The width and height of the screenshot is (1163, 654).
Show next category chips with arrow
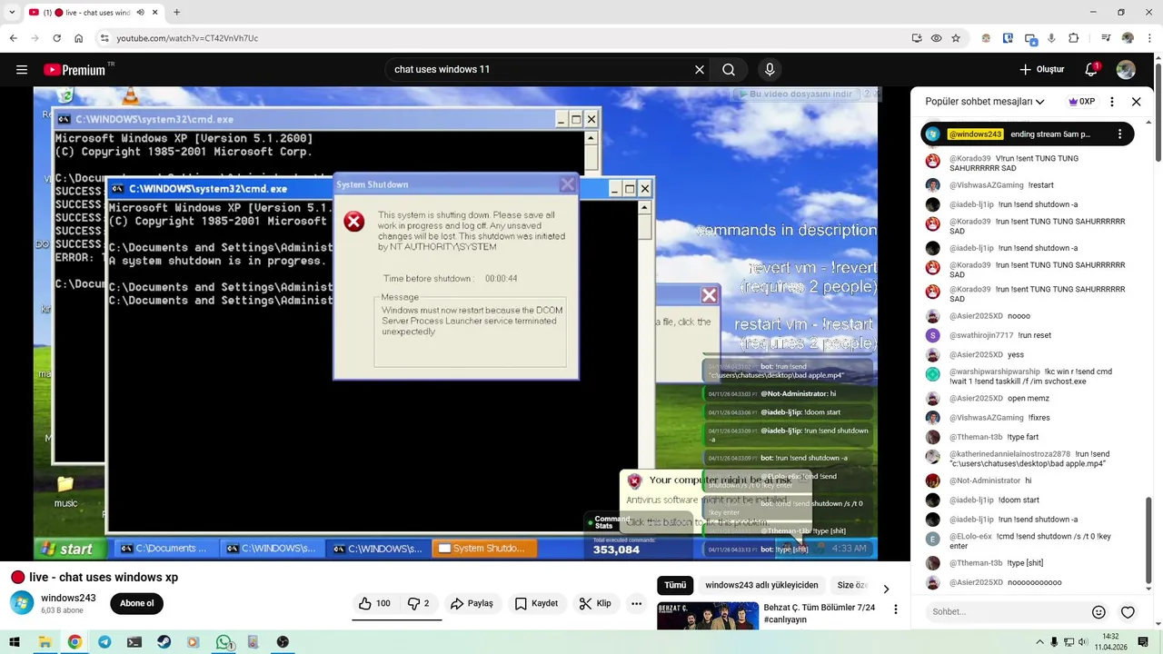(886, 589)
